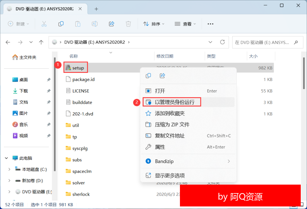Open the 排序 (Sort) dropdown
The width and height of the screenshot is (307, 209).
154,24
